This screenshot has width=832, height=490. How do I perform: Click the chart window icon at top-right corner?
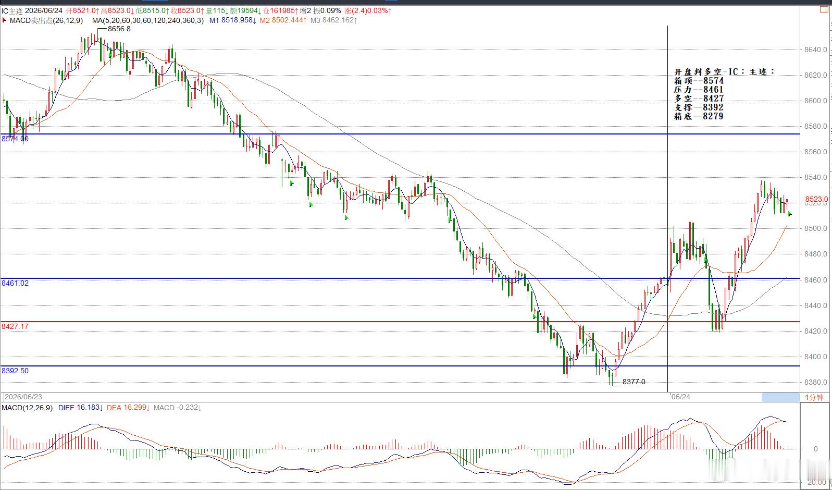(824, 9)
